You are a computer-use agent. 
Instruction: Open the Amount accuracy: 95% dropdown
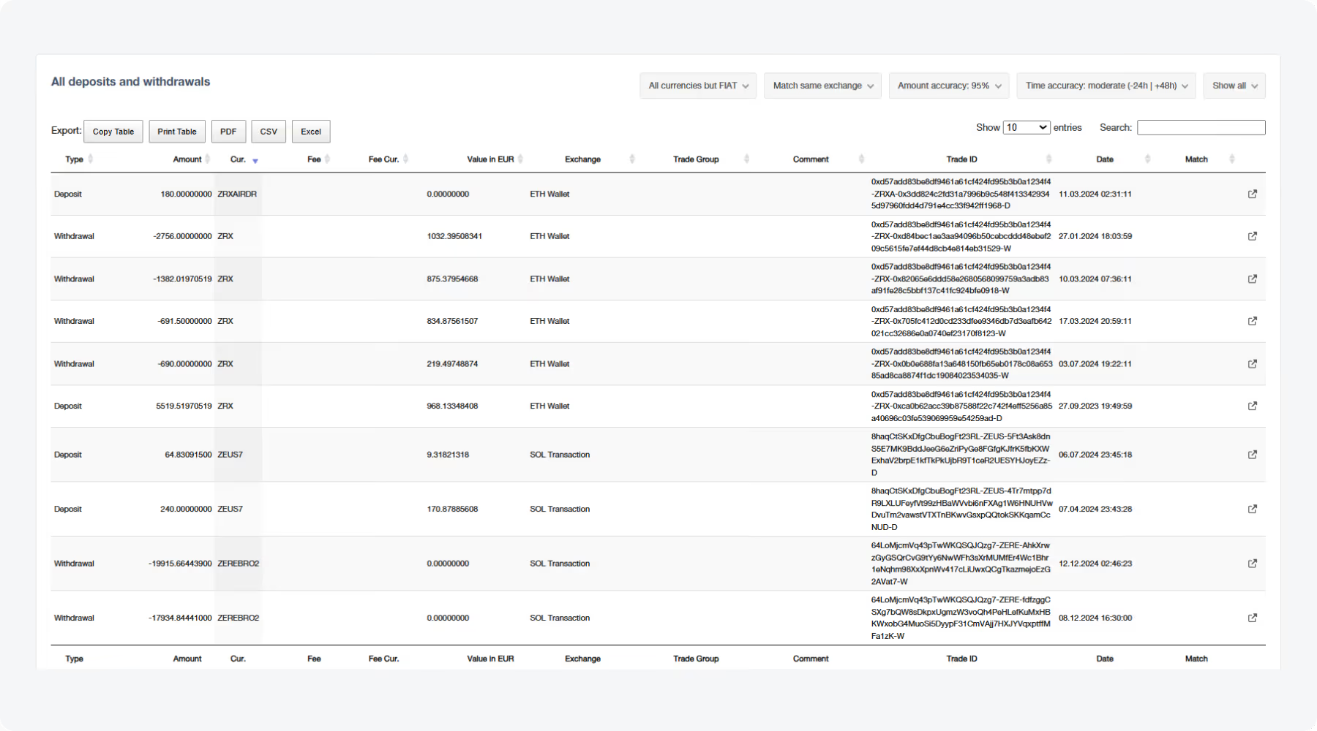pyautogui.click(x=948, y=86)
